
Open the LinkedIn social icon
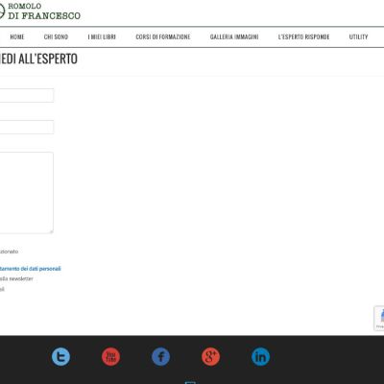pyautogui.click(x=260, y=356)
